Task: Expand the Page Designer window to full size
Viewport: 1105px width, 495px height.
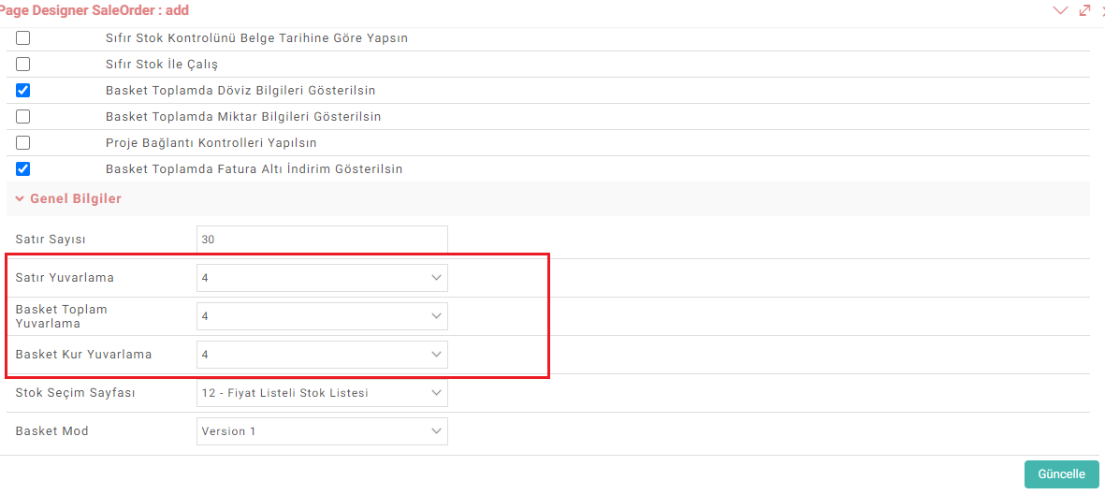Action: (1084, 10)
